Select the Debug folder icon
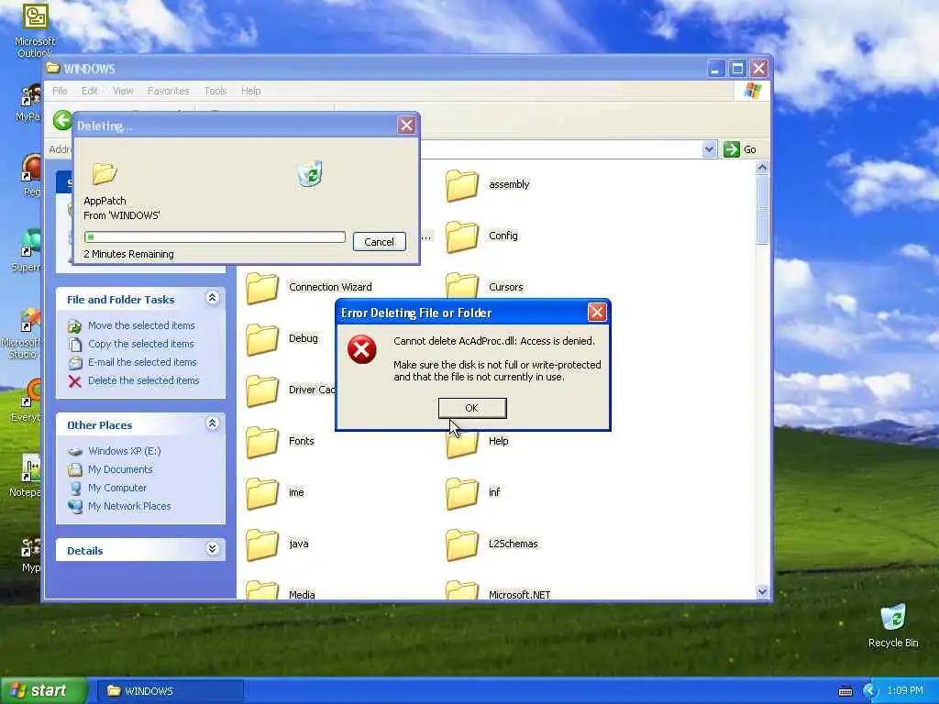 [x=262, y=339]
